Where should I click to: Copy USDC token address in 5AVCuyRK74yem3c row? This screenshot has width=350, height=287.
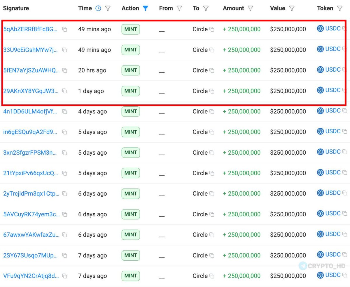345,214
